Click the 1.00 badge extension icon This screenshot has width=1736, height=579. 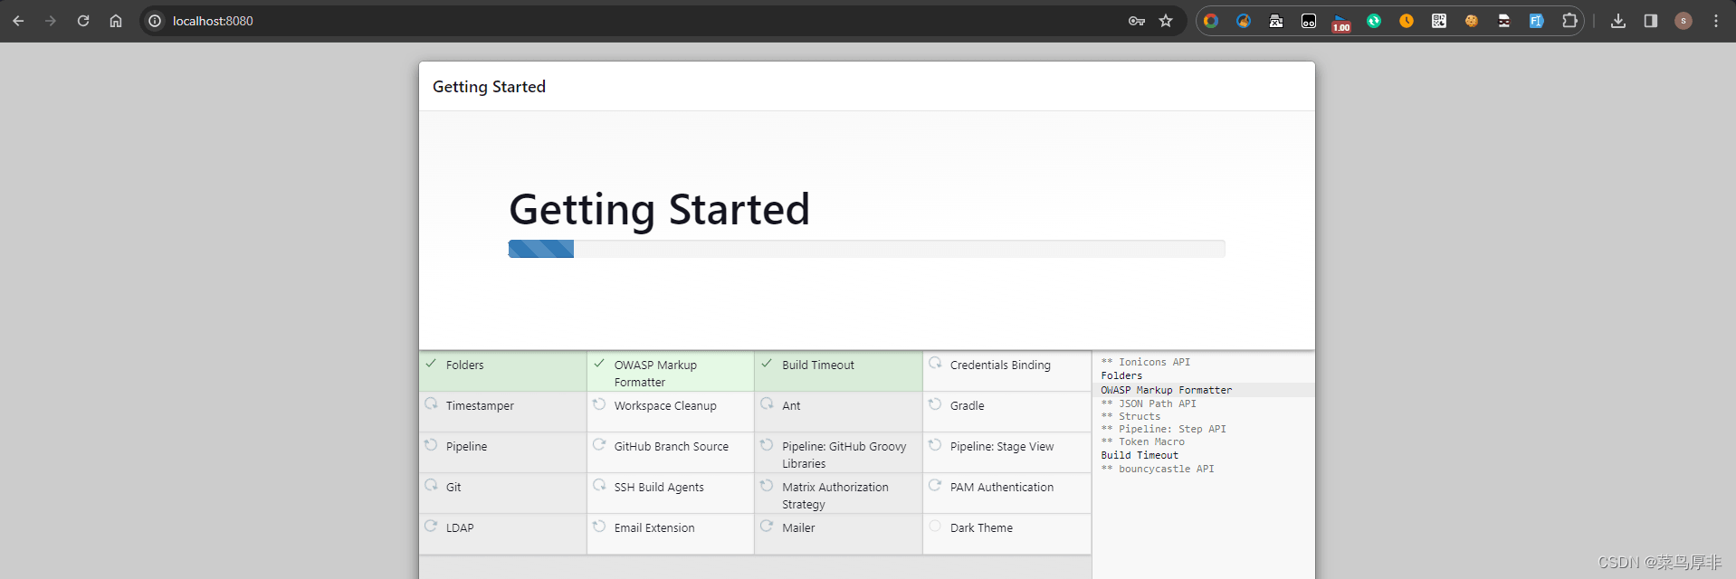1341,22
